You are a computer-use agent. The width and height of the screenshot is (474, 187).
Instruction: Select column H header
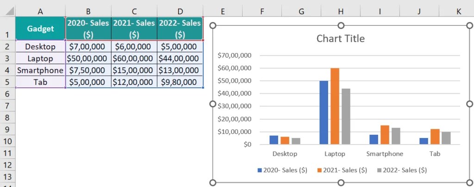pos(341,12)
